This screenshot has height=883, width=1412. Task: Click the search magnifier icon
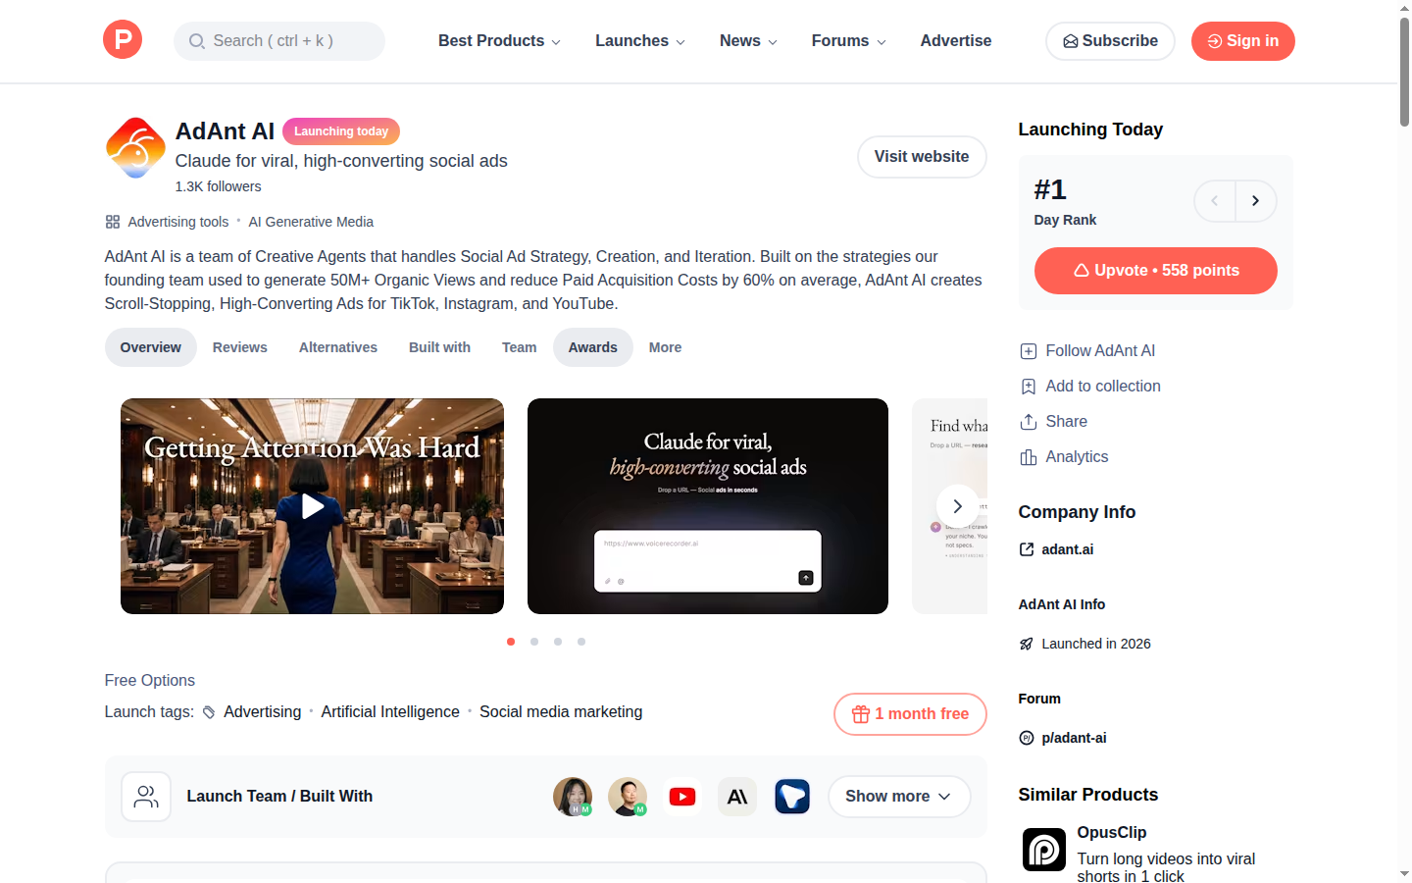click(197, 41)
